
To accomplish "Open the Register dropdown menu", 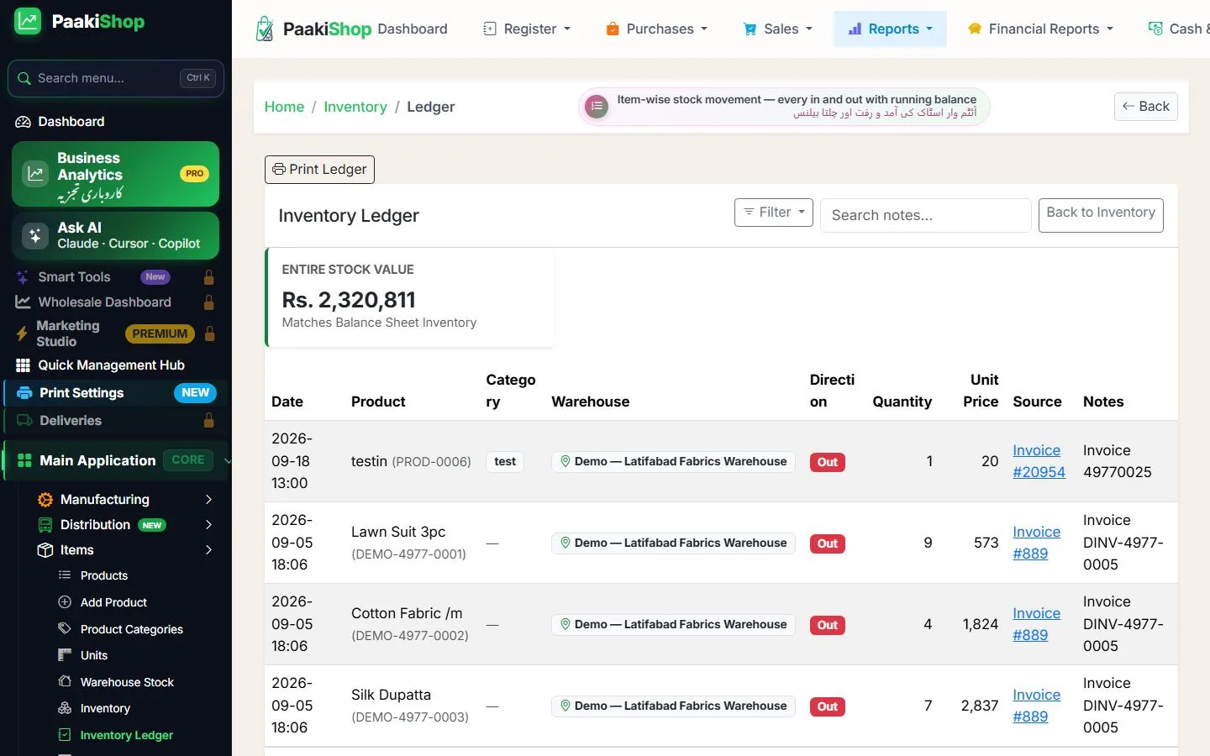I will pyautogui.click(x=527, y=29).
